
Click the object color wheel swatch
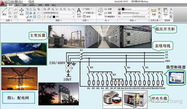point(119,9)
